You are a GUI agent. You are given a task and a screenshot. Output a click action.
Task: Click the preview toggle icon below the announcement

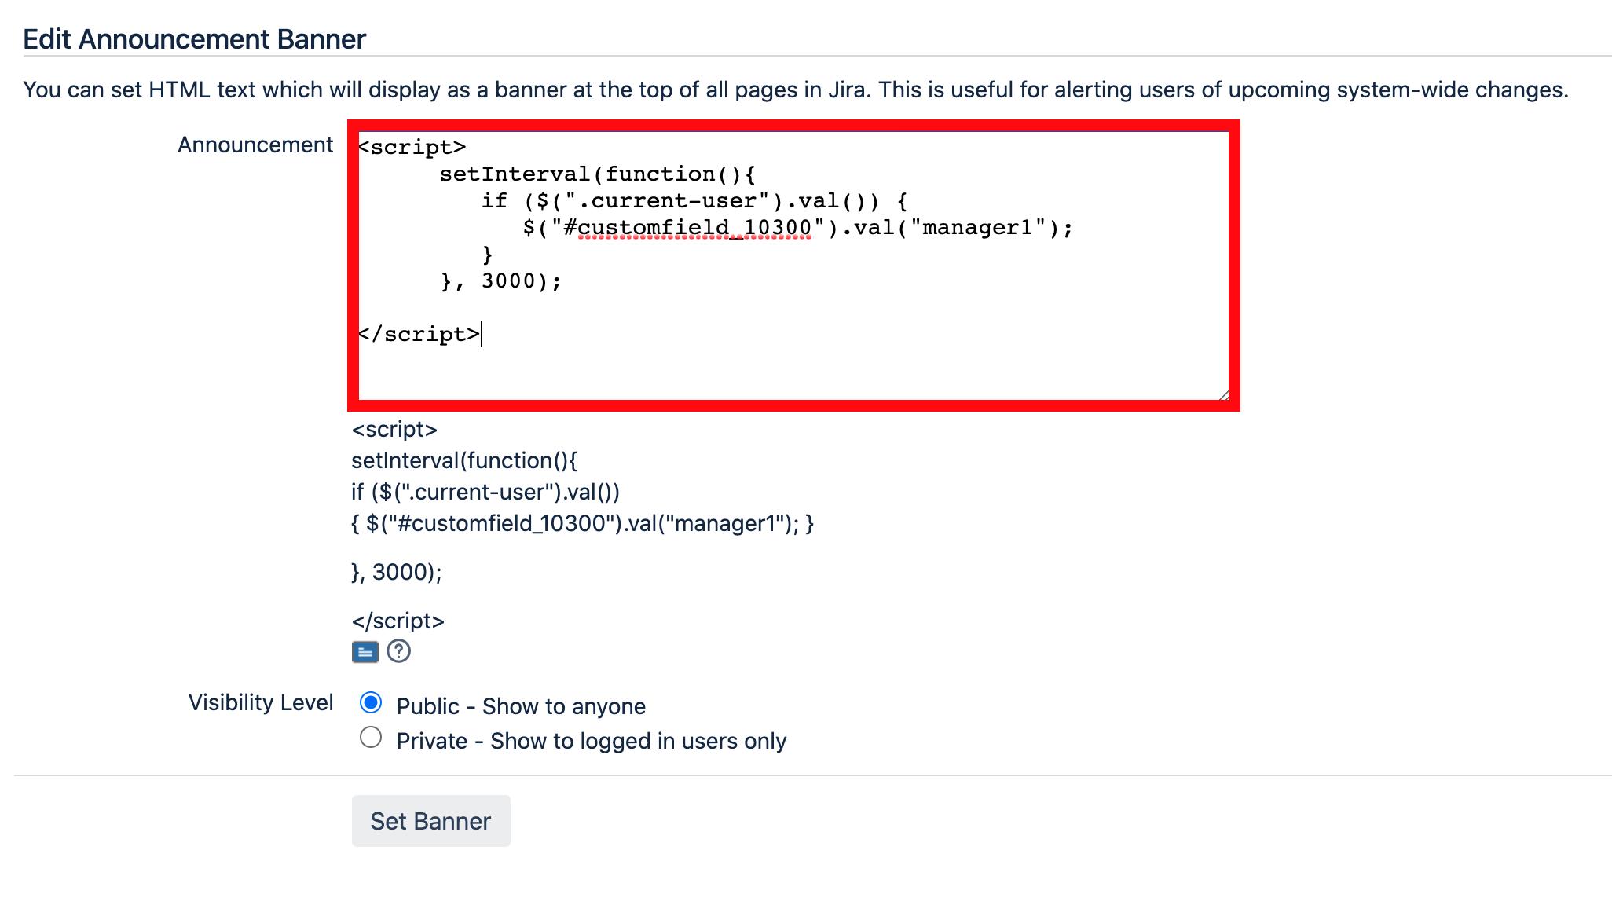click(x=365, y=652)
